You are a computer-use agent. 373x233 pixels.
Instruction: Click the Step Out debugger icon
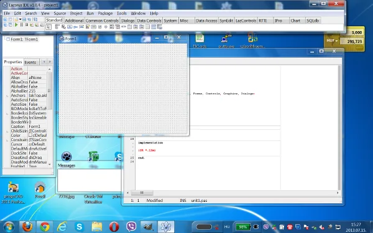[42, 25]
